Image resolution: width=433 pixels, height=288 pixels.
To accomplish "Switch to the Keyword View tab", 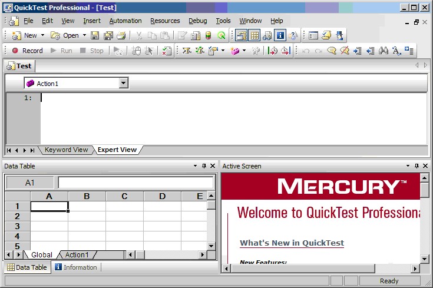I will pyautogui.click(x=66, y=150).
